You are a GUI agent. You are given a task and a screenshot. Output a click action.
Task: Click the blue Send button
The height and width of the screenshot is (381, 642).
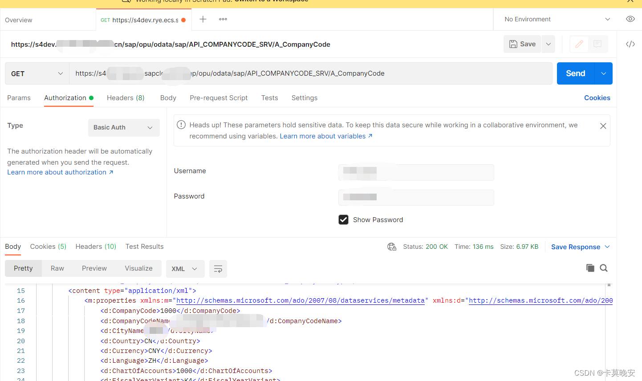pyautogui.click(x=576, y=73)
